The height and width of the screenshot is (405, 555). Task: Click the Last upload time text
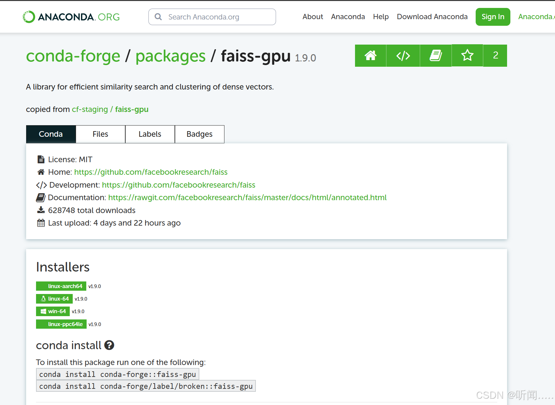tap(114, 223)
